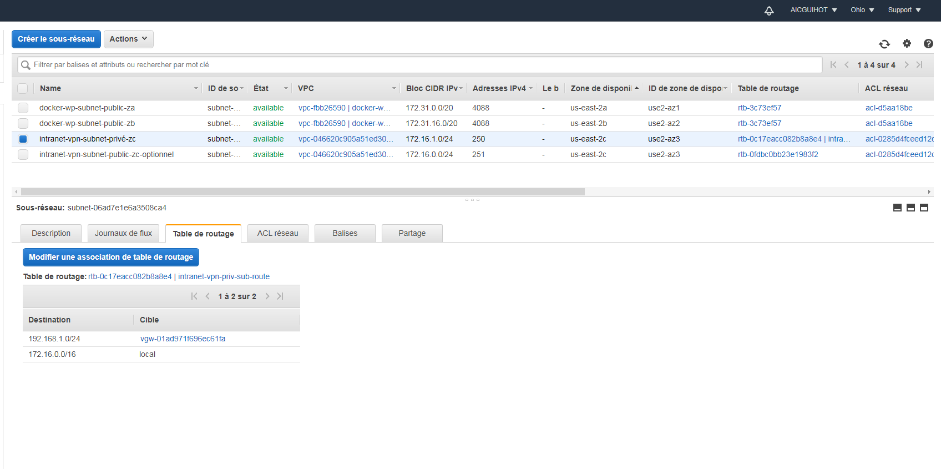Image resolution: width=941 pixels, height=469 pixels.
Task: Open the vgw-01ad971f696ec61fa target link
Action: (183, 339)
